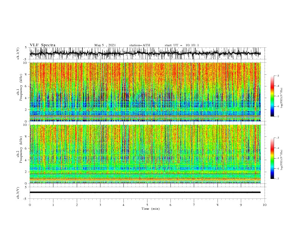Click the "-5" tick on upper color bar

click(x=277, y=96)
